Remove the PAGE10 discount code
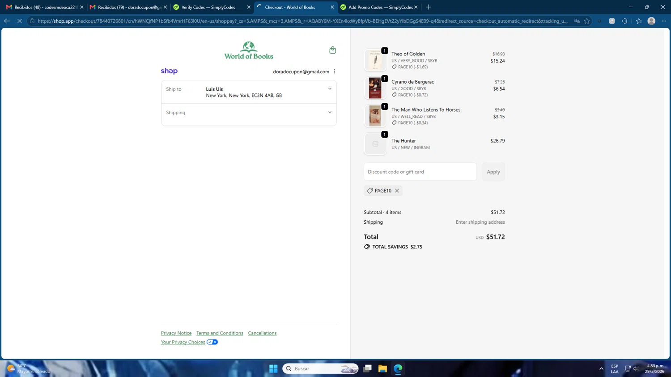The width and height of the screenshot is (671, 377). click(x=397, y=191)
